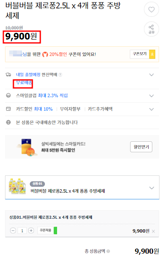This screenshot has height=257, width=162.
Task: Click the 쿠폰보기 button
Action: click(x=139, y=54)
